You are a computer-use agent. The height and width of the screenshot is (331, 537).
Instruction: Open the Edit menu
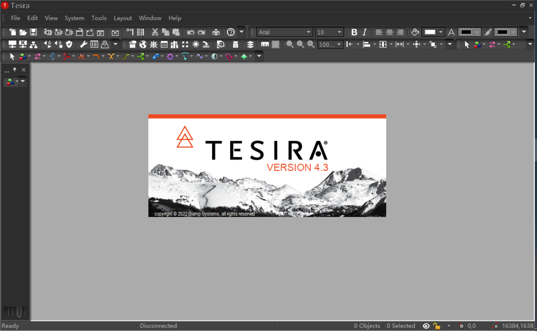click(x=32, y=18)
